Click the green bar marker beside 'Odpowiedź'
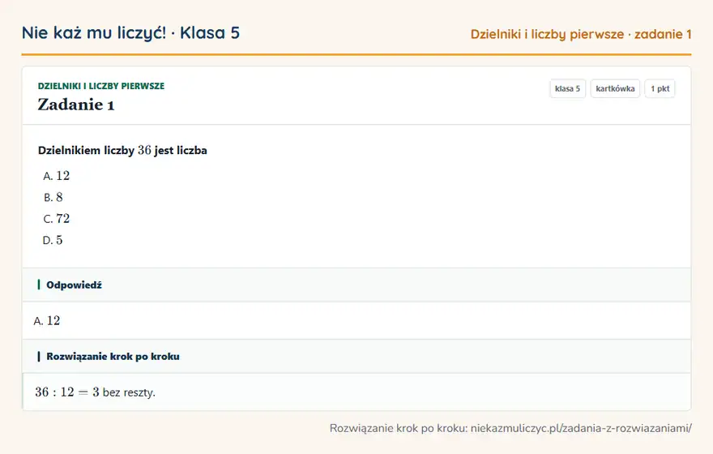The height and width of the screenshot is (454, 713). point(39,285)
